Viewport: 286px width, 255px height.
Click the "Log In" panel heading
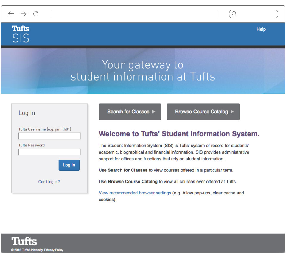tap(27, 113)
